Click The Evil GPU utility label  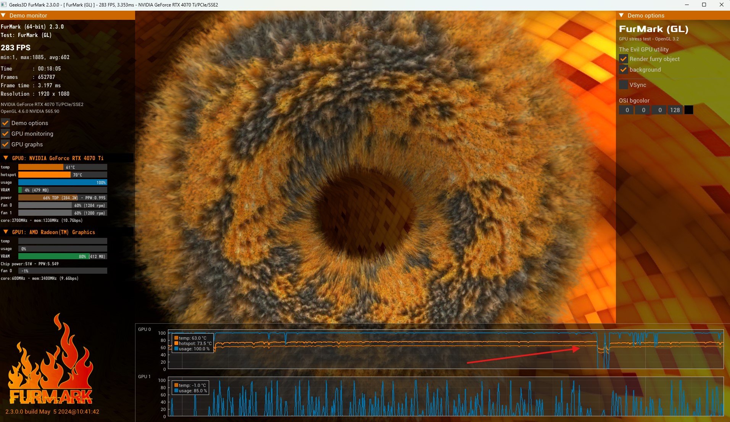(x=644, y=50)
